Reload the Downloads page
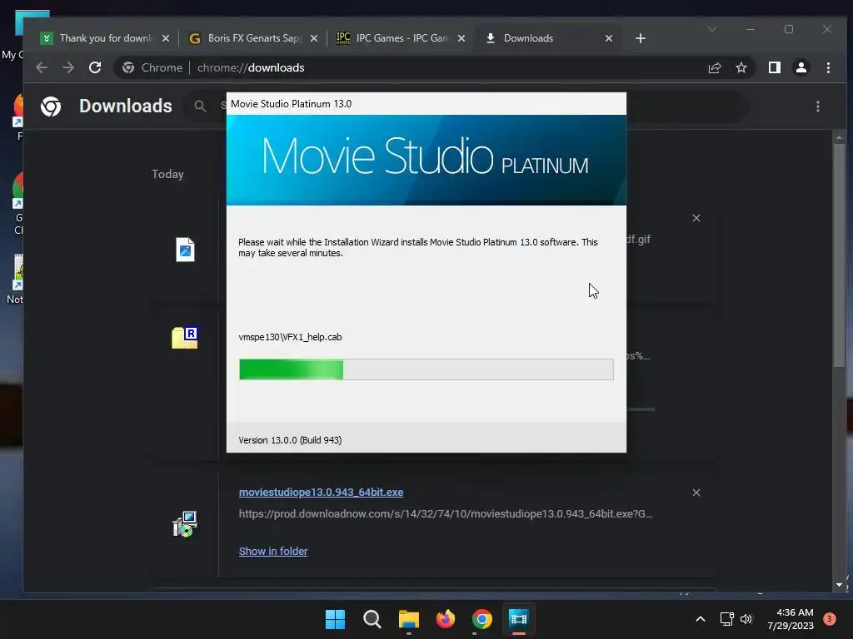853x639 pixels. pyautogui.click(x=95, y=67)
